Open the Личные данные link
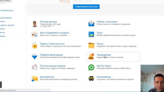 tap(48, 22)
